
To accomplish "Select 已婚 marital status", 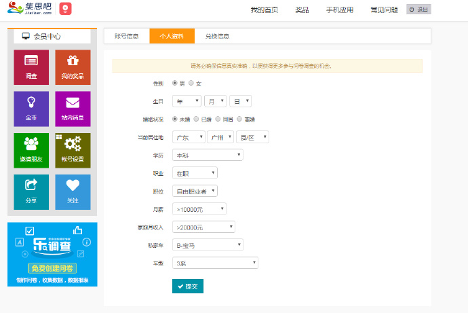I will tap(196, 119).
